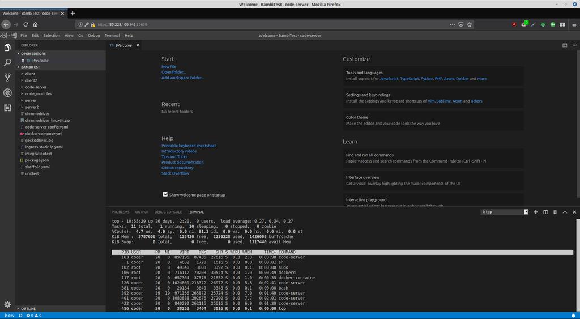Image resolution: width=580 pixels, height=319 pixels.
Task: Open the Debug view in activity bar
Action: pyautogui.click(x=7, y=92)
